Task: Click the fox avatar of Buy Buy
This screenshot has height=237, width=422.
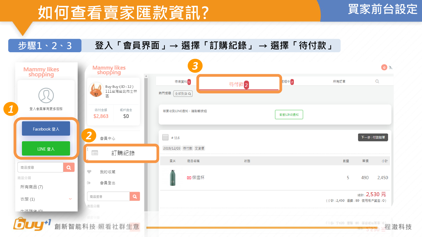Action: pos(96,90)
